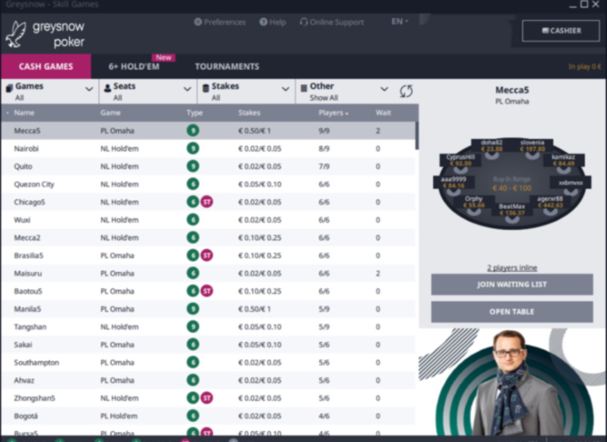The image size is (607, 442).
Task: Click the ST badge in the Chicago5 row
Action: [x=207, y=202]
